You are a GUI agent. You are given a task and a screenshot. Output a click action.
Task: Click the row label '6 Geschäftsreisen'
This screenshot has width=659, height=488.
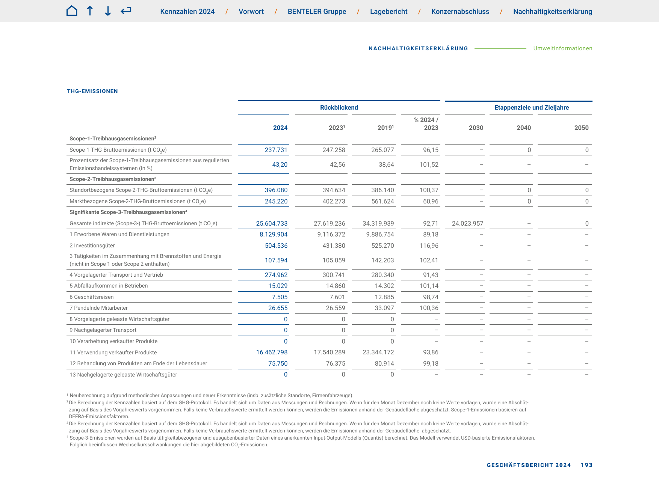tap(91, 297)
